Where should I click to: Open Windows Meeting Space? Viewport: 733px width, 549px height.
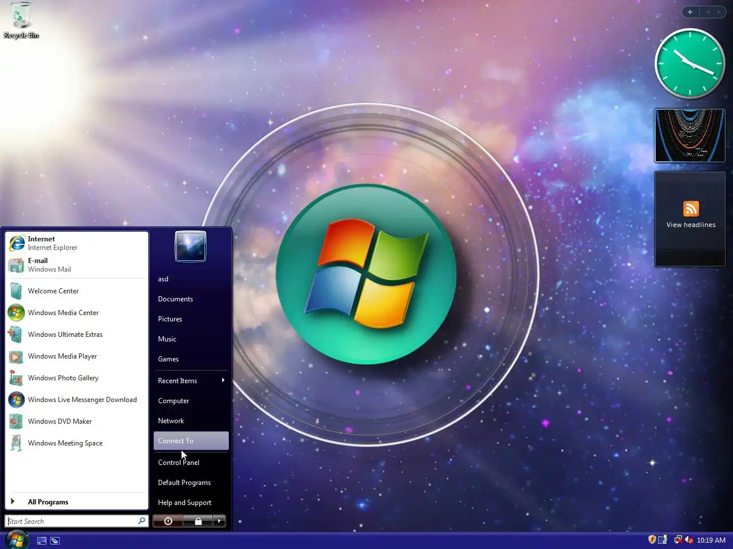77,443
